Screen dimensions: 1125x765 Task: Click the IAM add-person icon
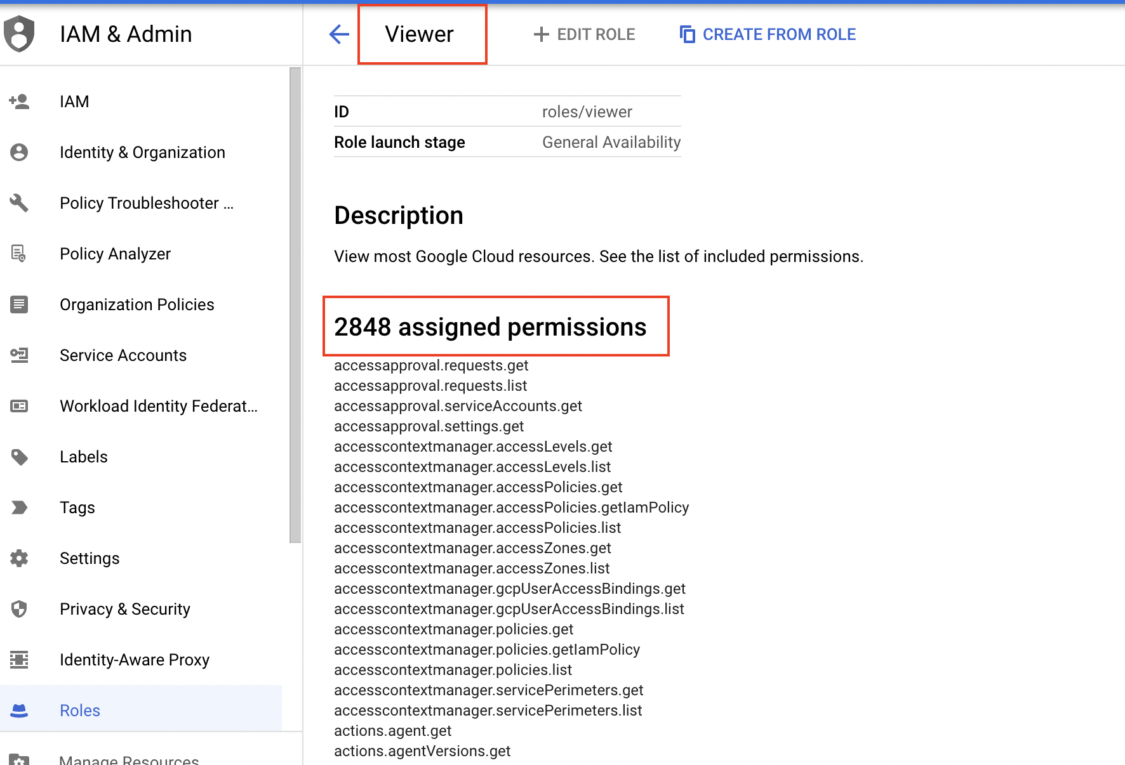(x=19, y=101)
